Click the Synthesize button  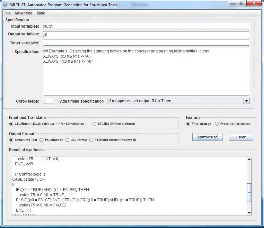pyautogui.click(x=207, y=137)
